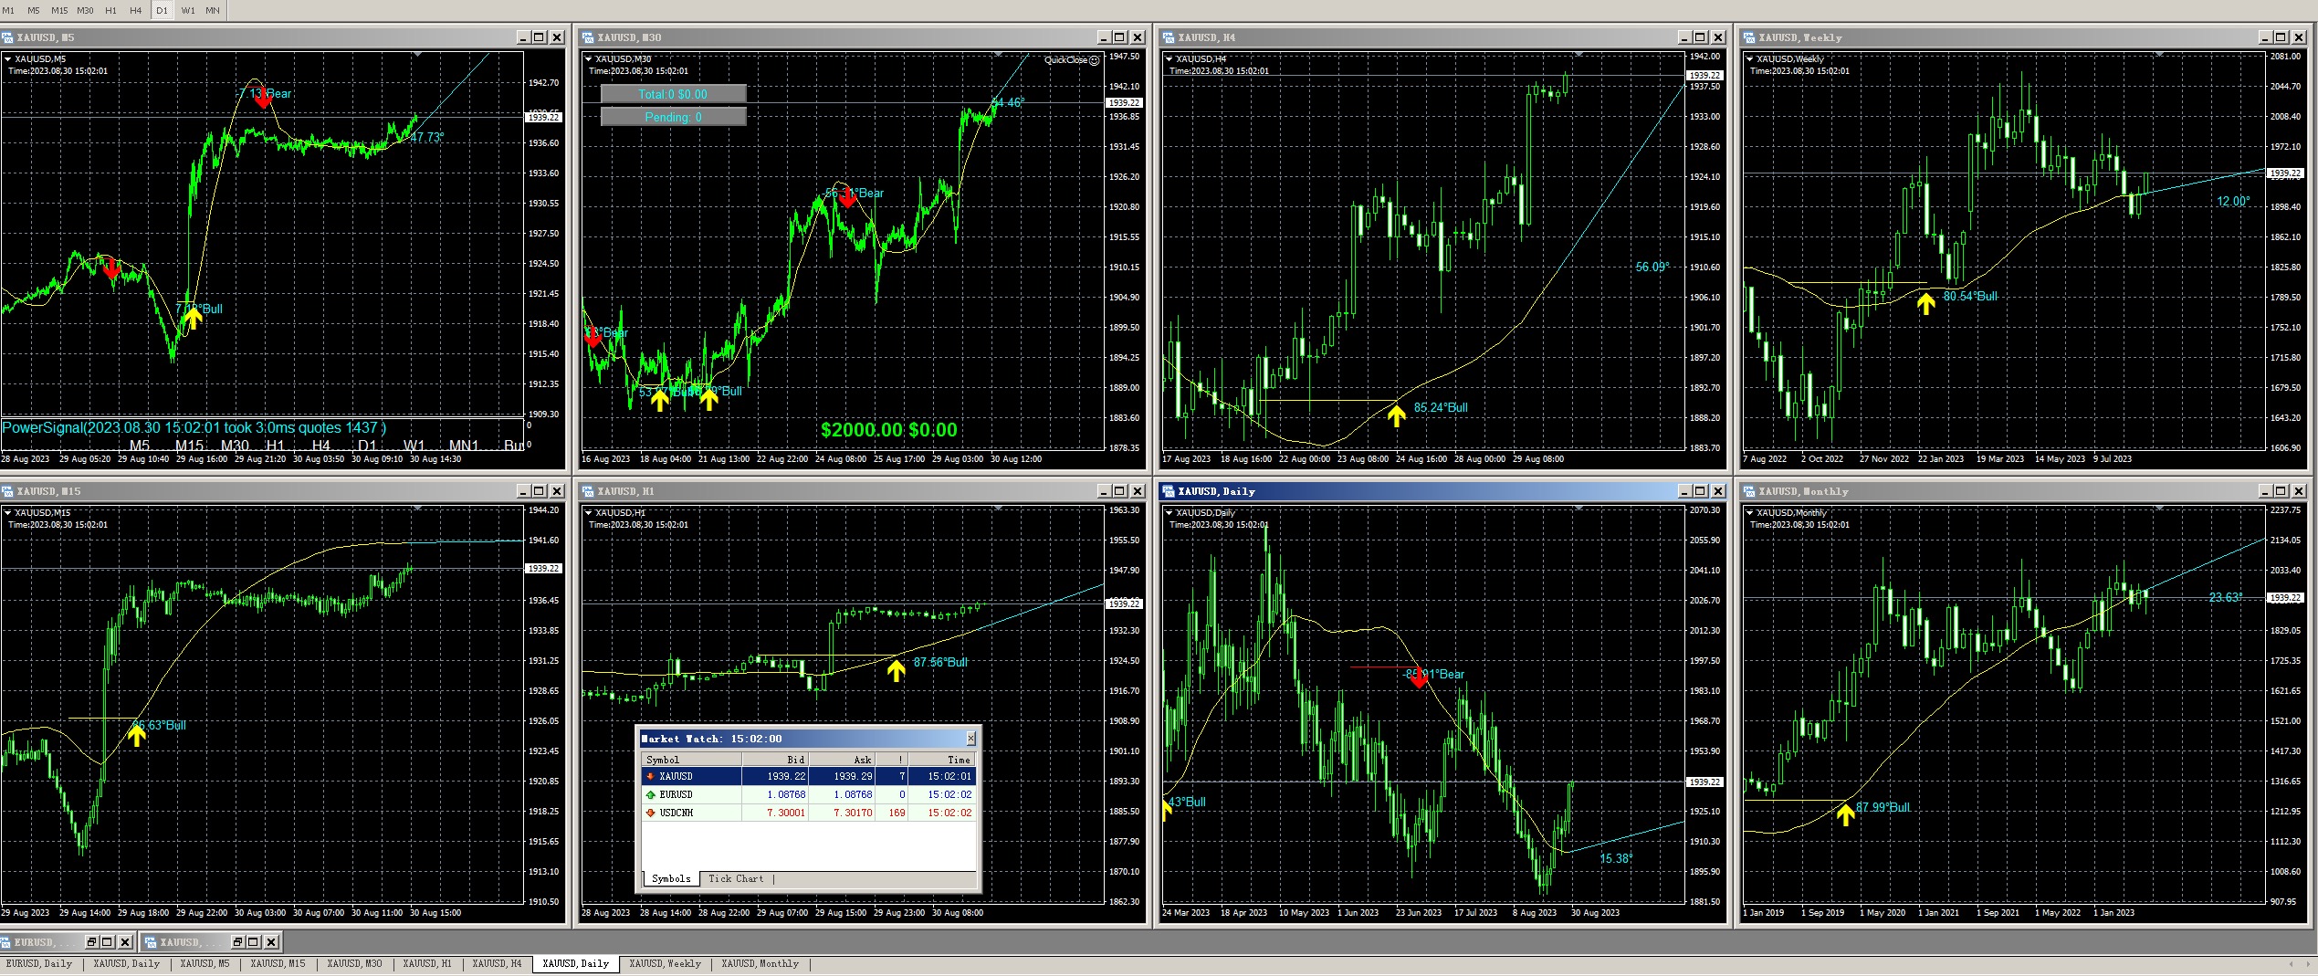Switch to the XAUUSD, M15 bottom tab
Screen dimensions: 2318x976
click(x=278, y=964)
